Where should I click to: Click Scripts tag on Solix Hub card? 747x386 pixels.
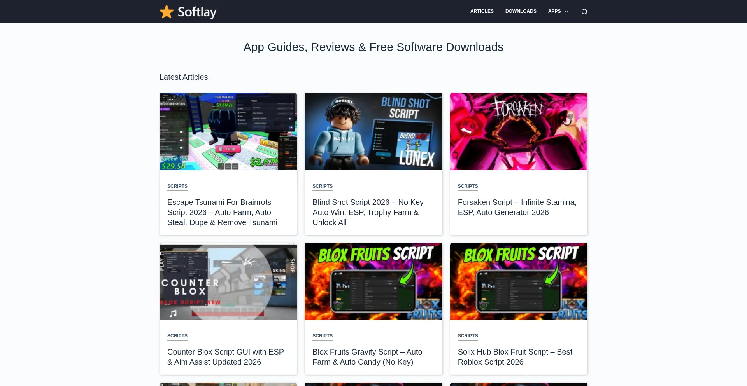coord(468,336)
